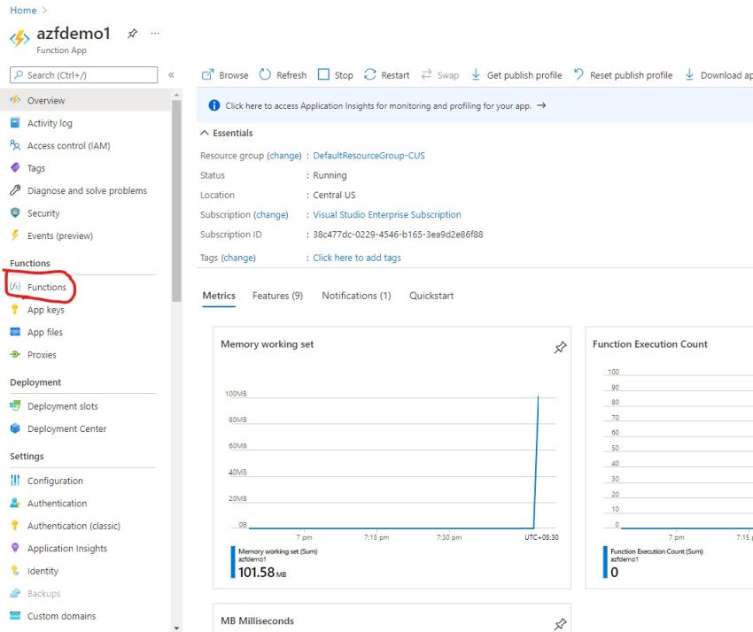The height and width of the screenshot is (632, 753).
Task: Click here to add tags
Action: click(x=356, y=257)
